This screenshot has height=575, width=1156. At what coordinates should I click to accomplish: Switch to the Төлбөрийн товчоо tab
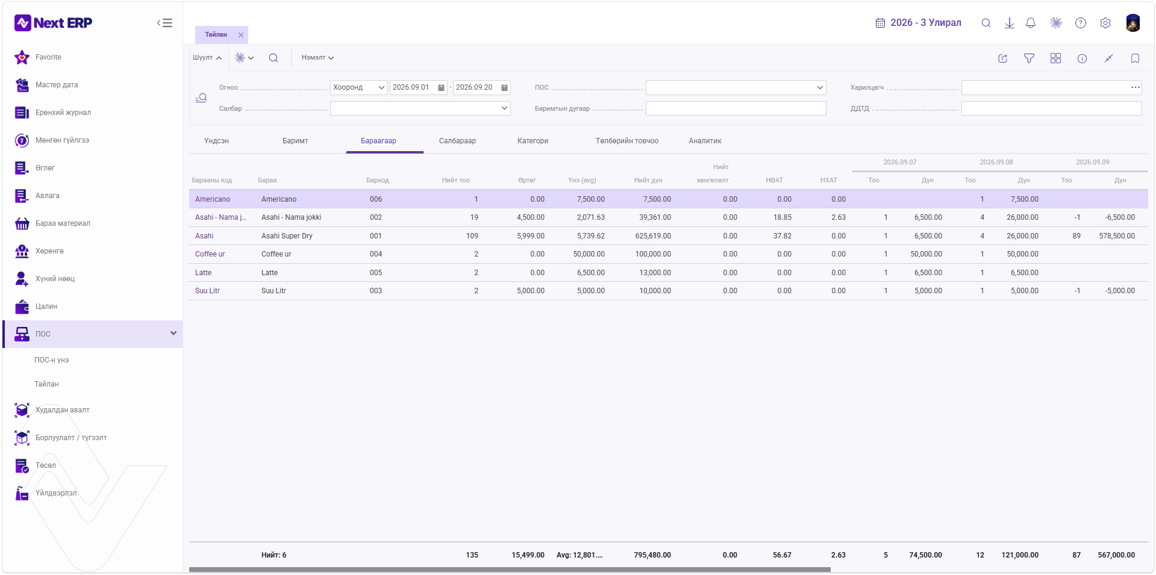(627, 141)
